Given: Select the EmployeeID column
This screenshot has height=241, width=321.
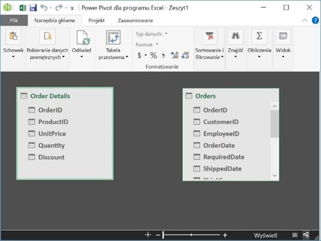Looking at the screenshot, I should click(x=221, y=134).
